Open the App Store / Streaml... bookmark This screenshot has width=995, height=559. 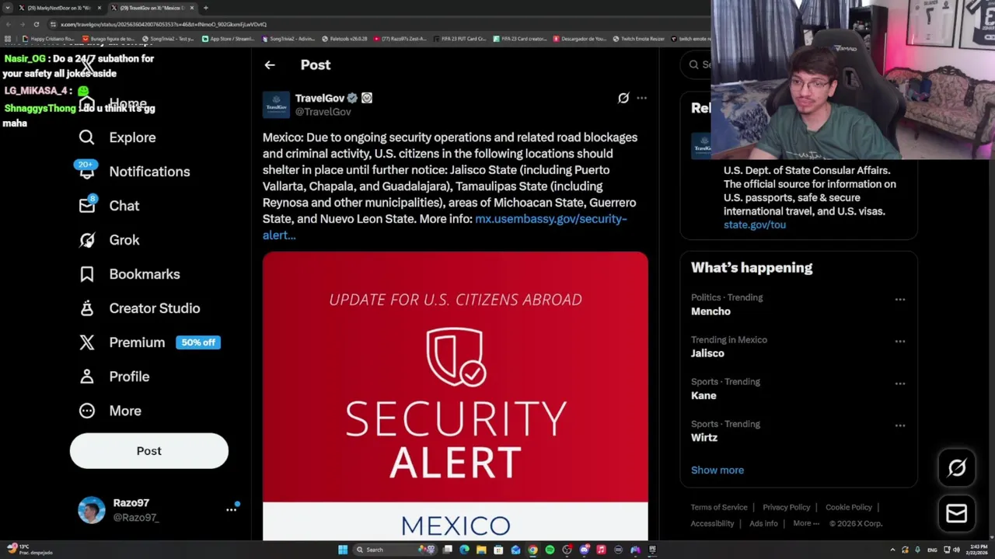pos(229,39)
